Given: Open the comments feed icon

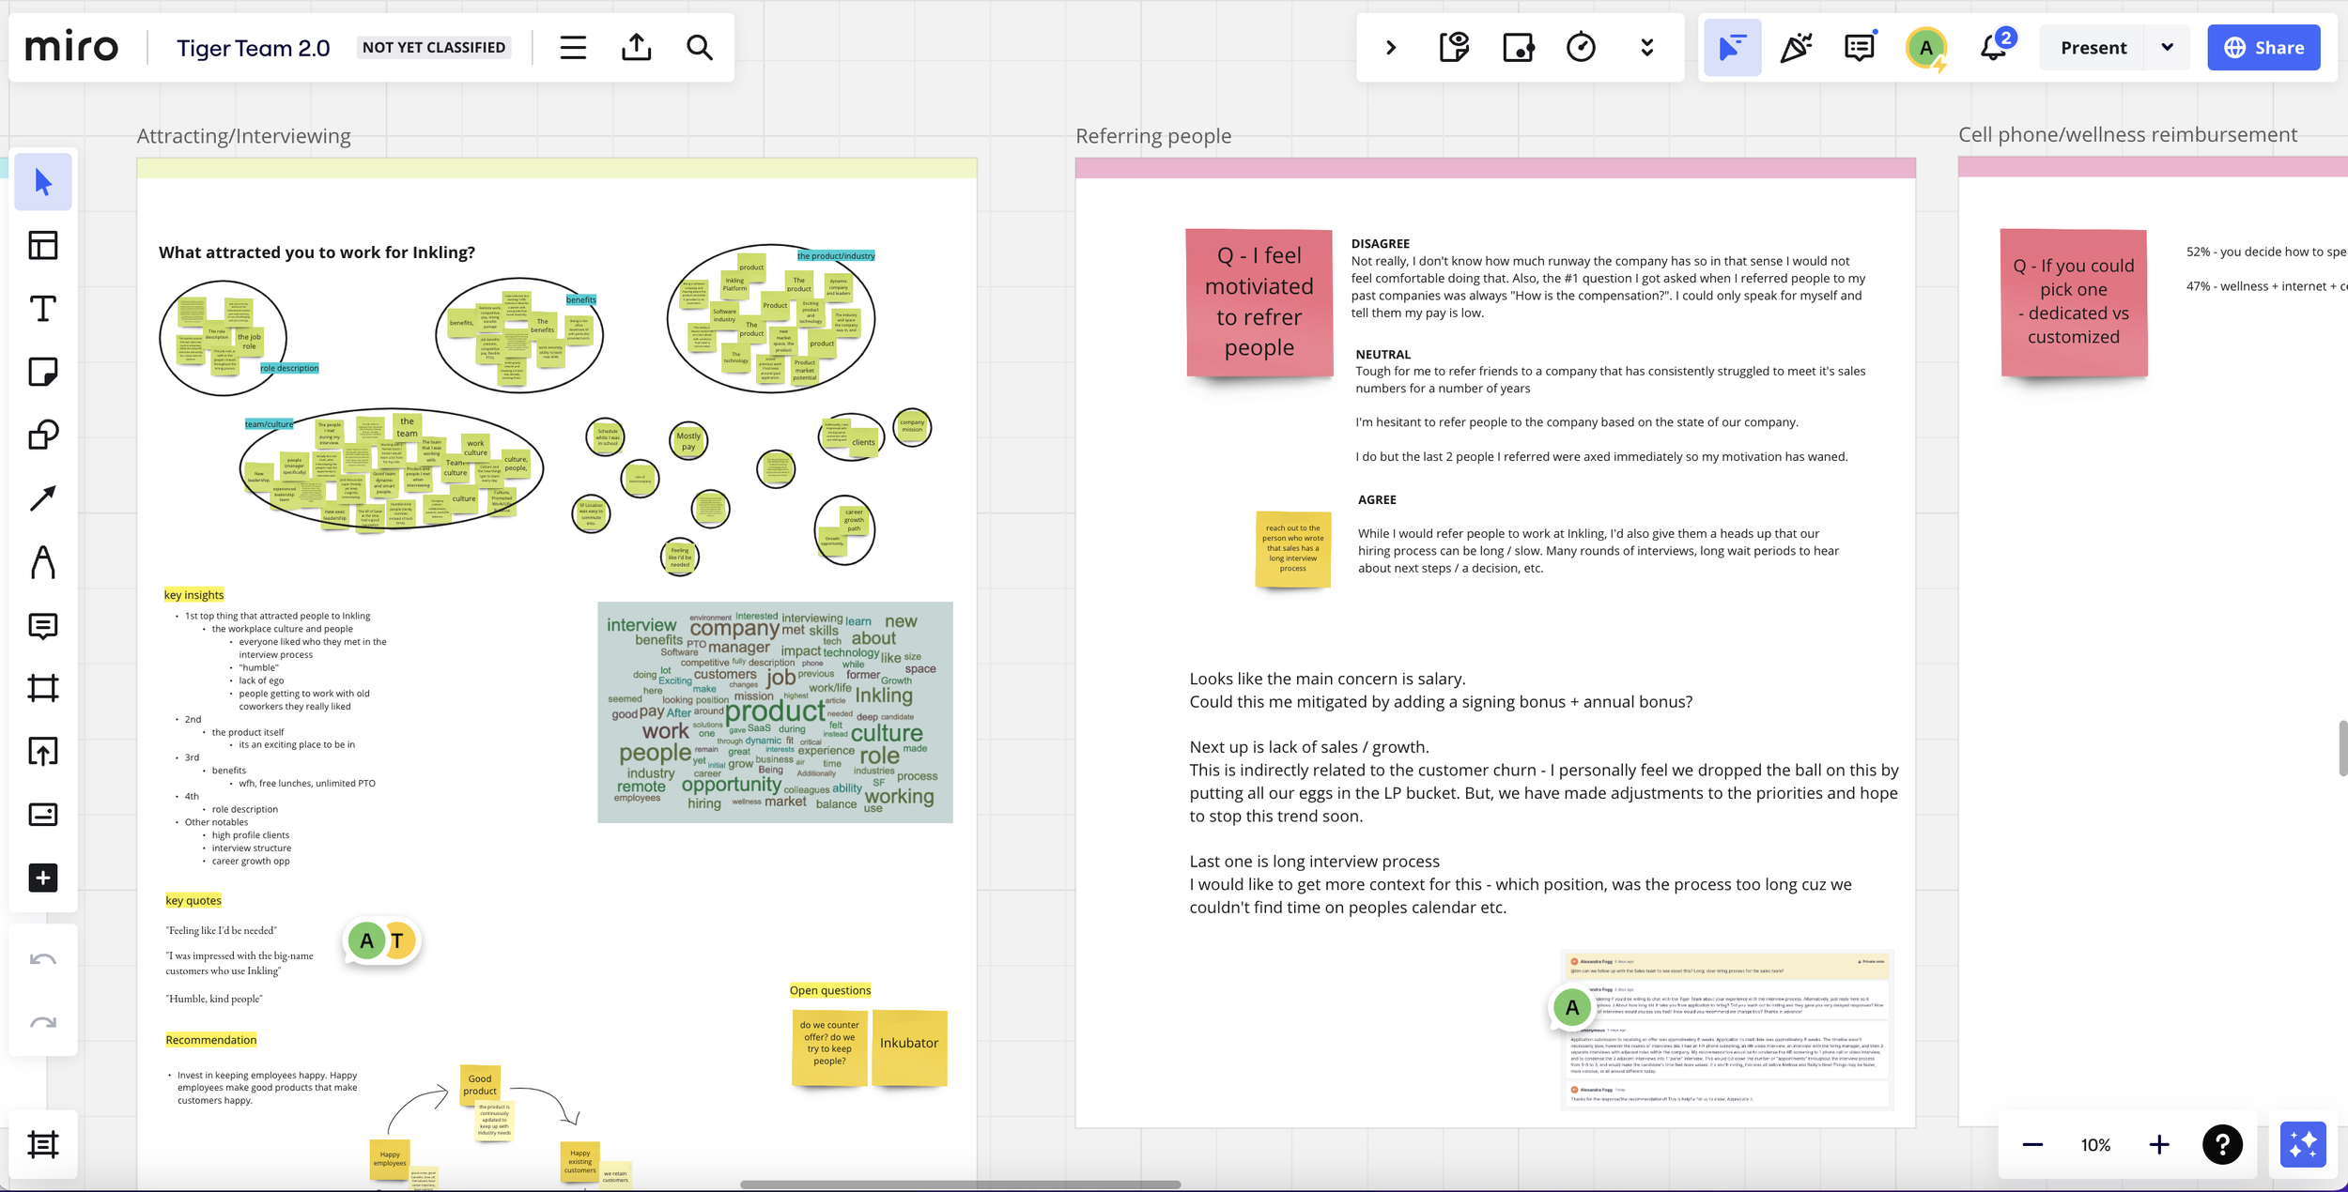Looking at the screenshot, I should pos(1860,47).
